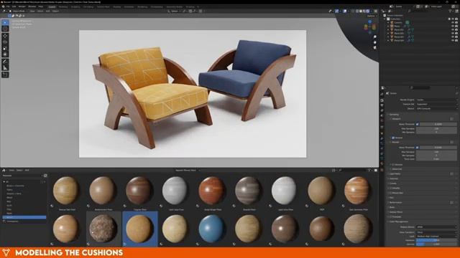460x258 pixels.
Task: Open the outliner filter icon
Action: tap(451, 11)
